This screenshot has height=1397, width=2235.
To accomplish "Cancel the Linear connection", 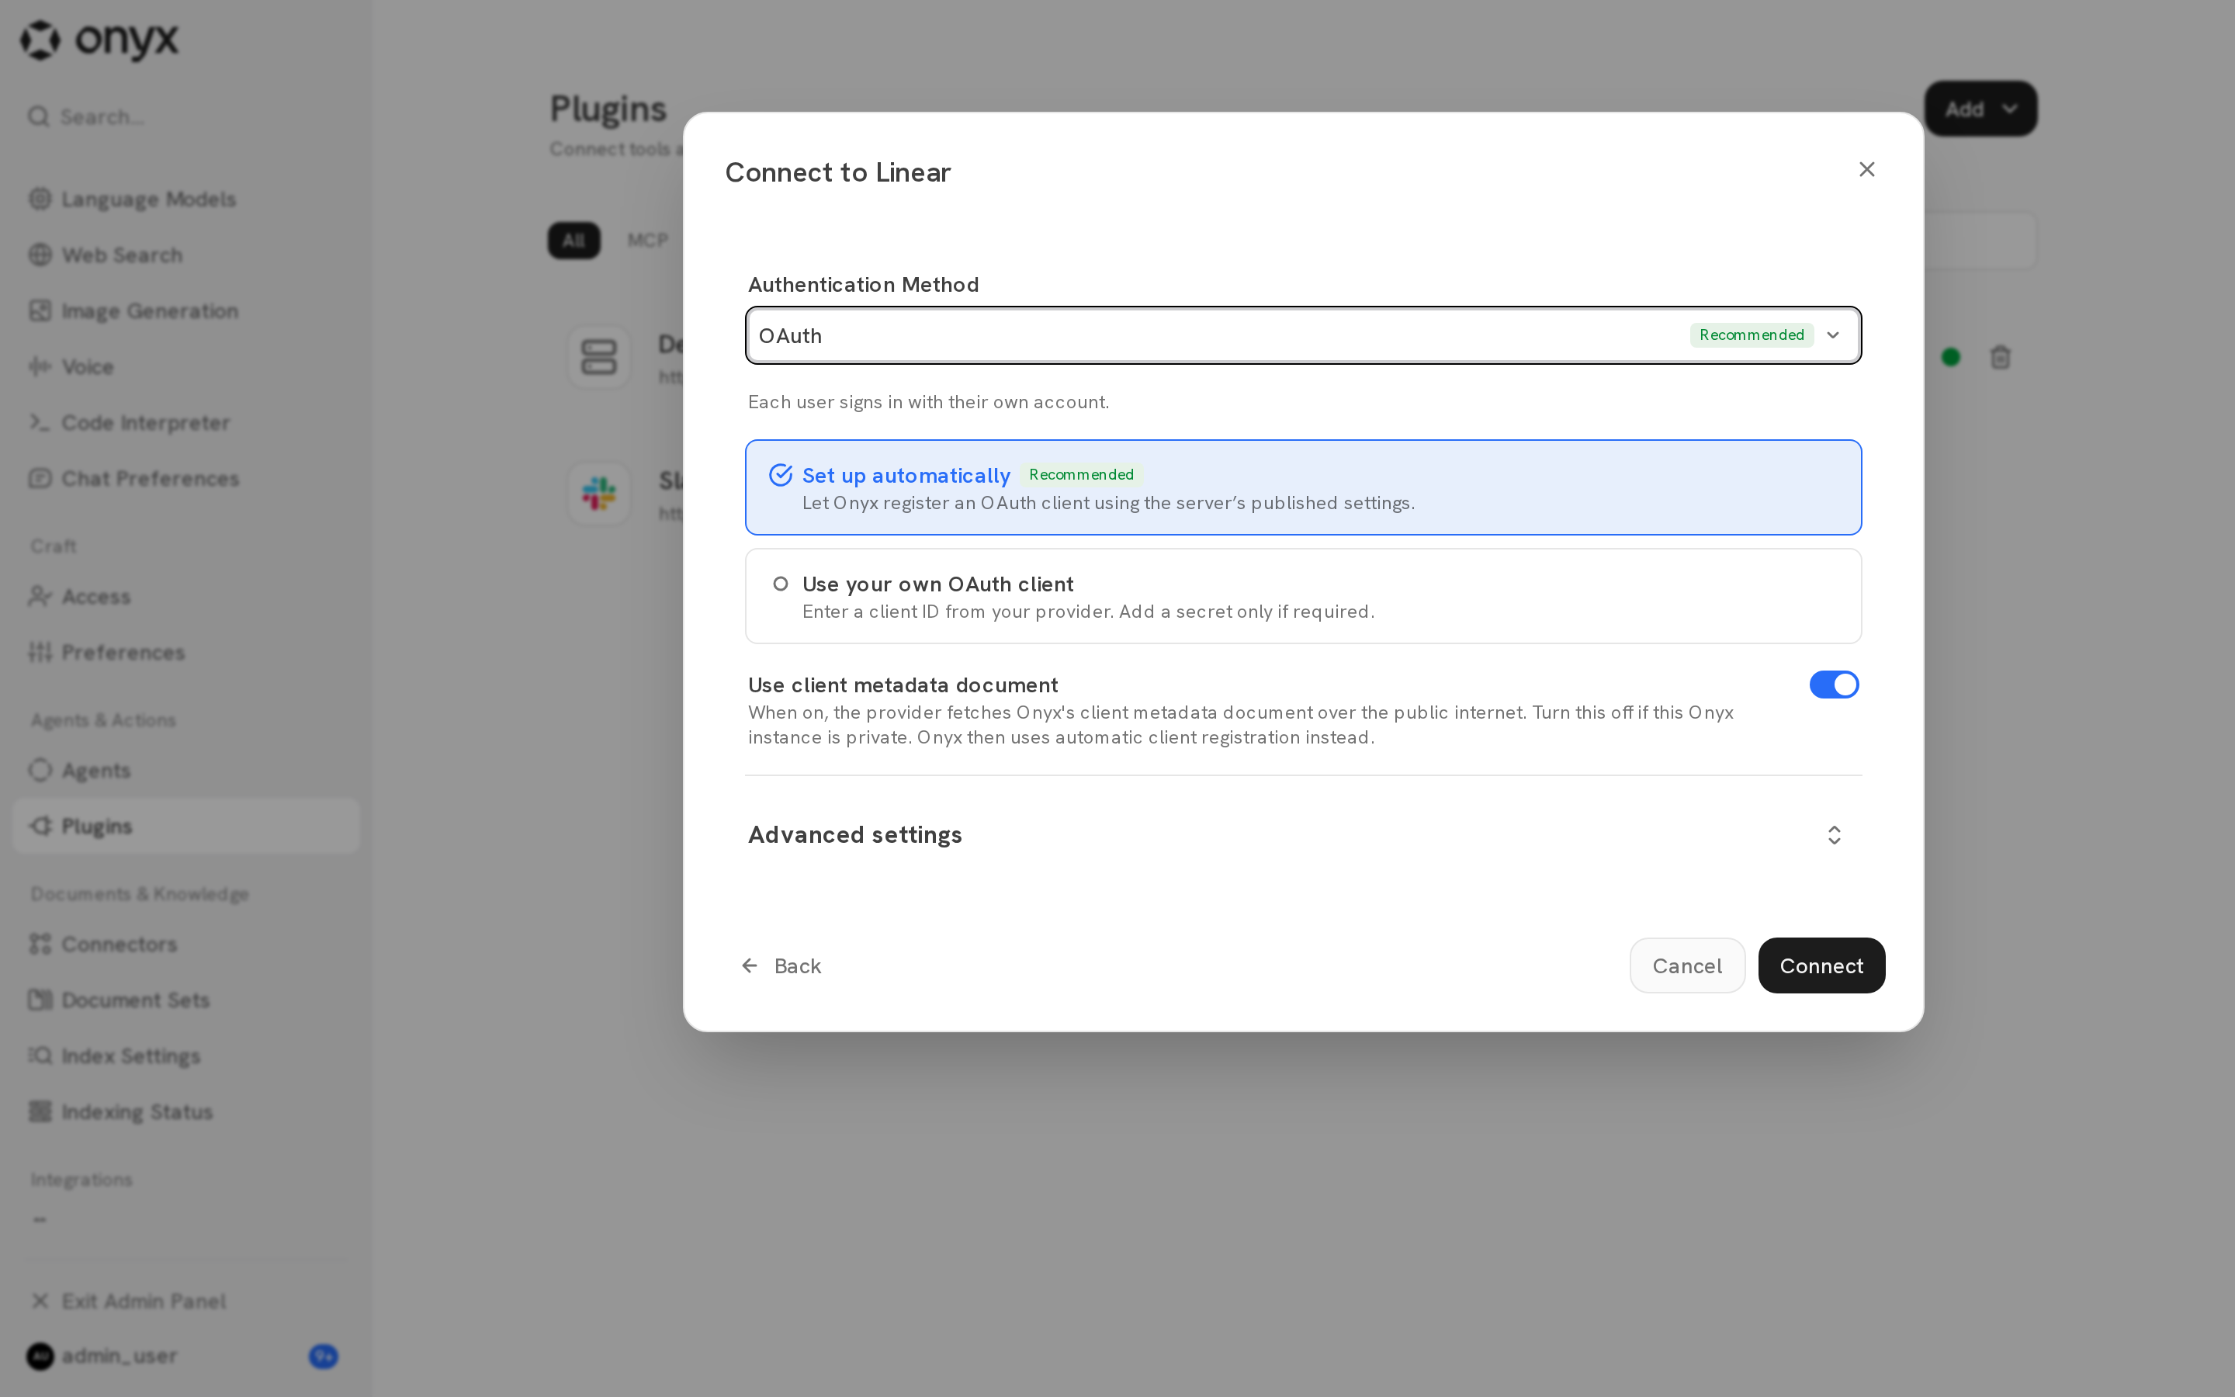I will (x=1686, y=965).
